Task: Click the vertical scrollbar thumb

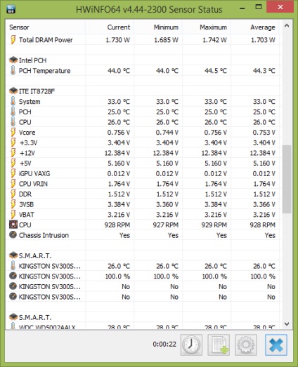Action: coord(287,179)
